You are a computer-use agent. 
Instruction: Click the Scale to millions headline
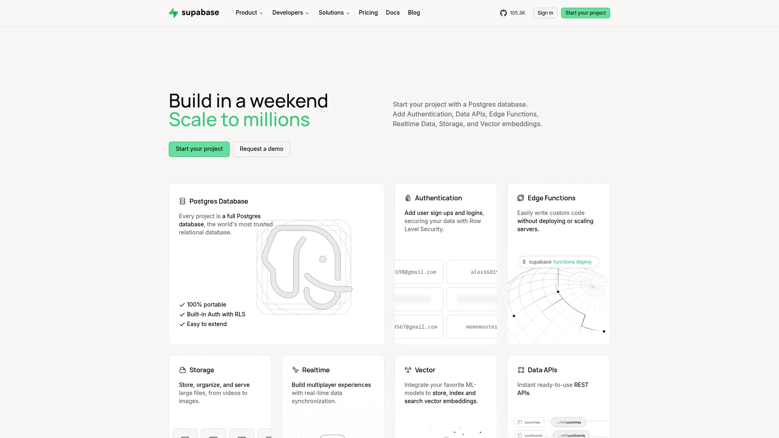pyautogui.click(x=239, y=120)
